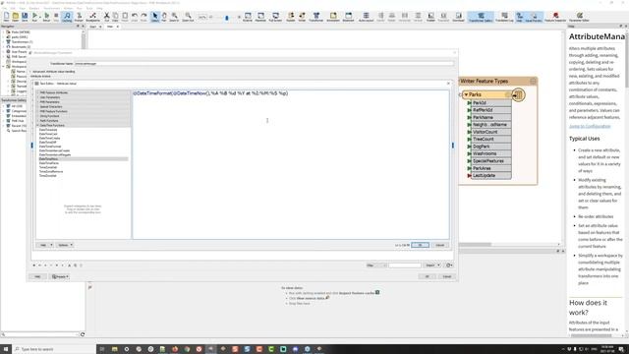Screen dimensions: 629x354
Task: Click the Windows Start button
Action: [x=6, y=349]
